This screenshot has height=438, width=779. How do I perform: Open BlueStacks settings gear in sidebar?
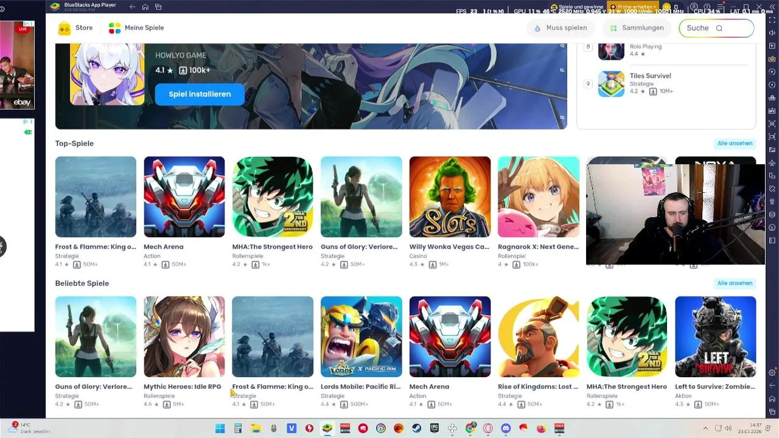point(772,372)
